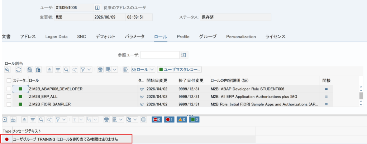Switch to the Profile tab
Image resolution: width=367 pixels, height=144 pixels.
pos(183,37)
